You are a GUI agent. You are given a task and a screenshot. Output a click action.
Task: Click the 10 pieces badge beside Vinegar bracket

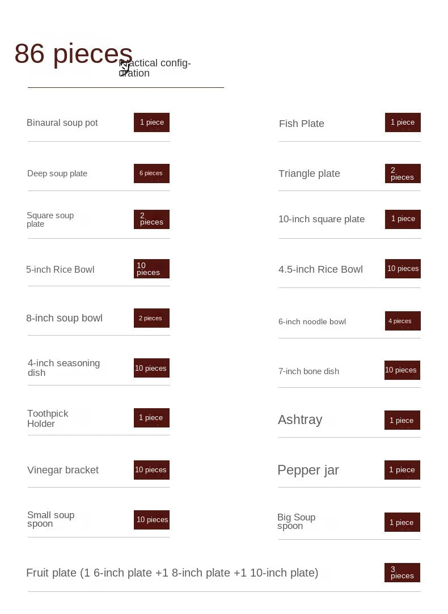(x=151, y=470)
